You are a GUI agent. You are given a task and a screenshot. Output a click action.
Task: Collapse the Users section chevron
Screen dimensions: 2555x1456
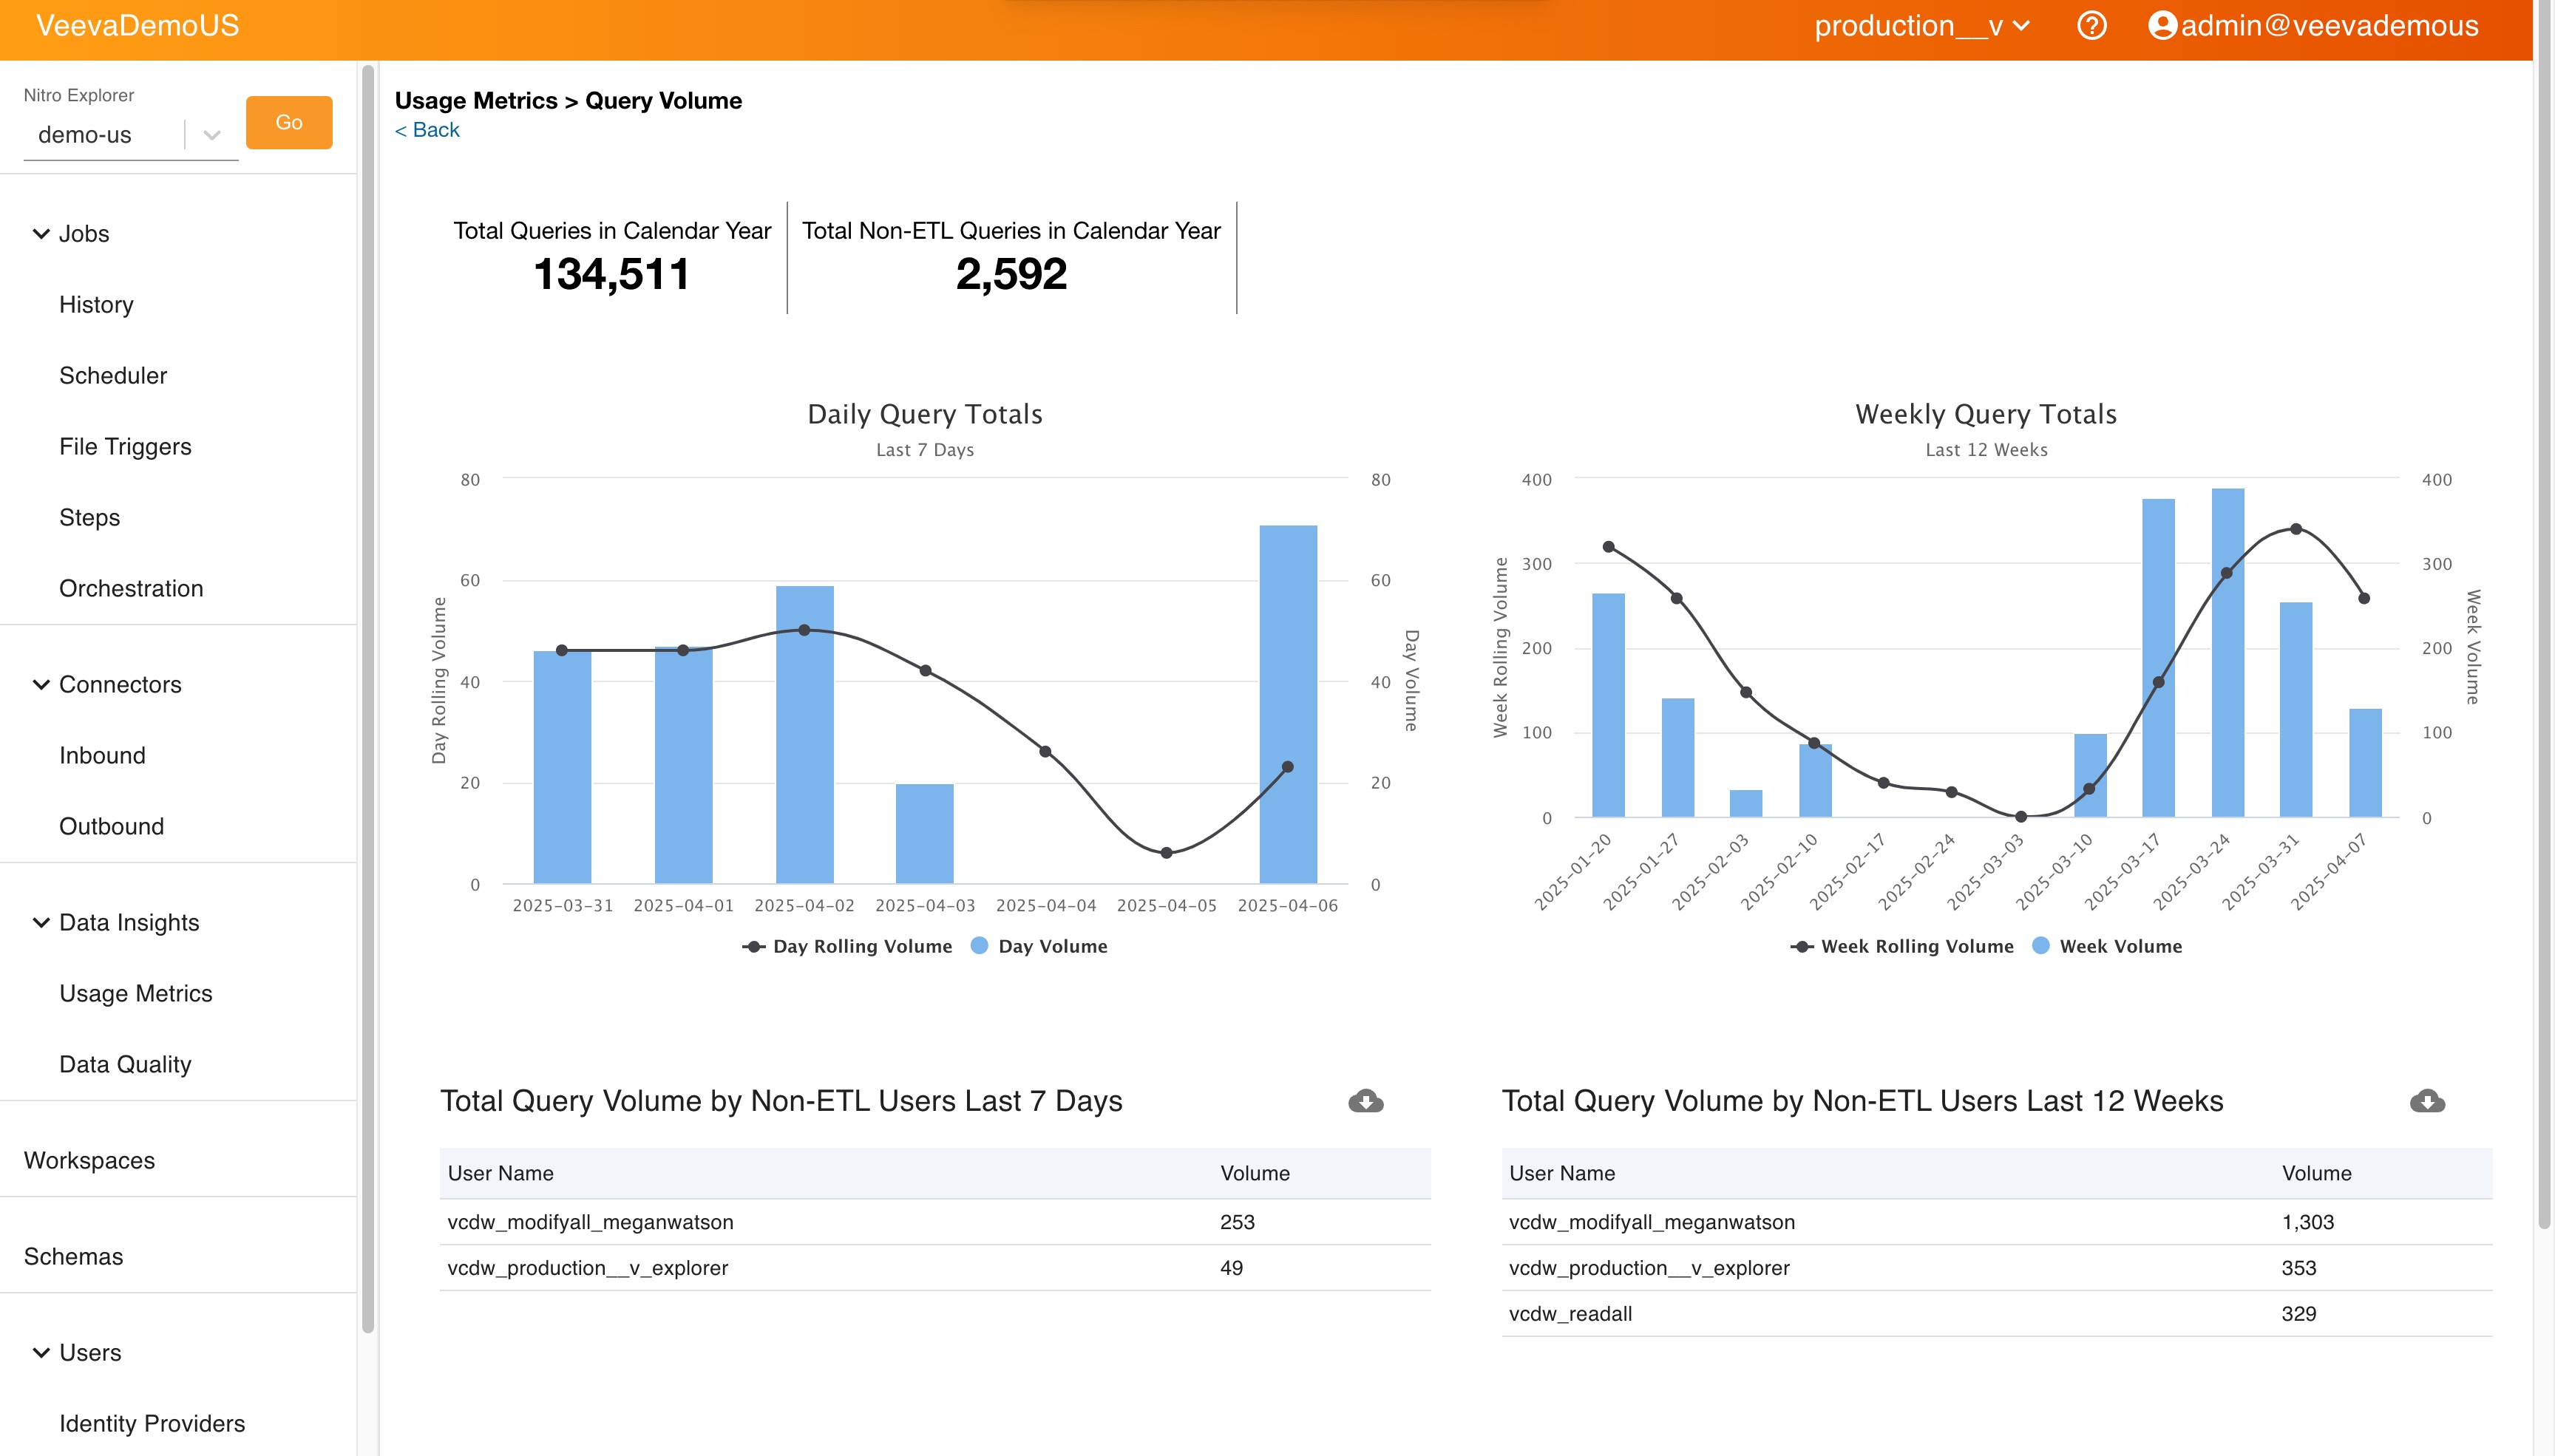[x=41, y=1353]
